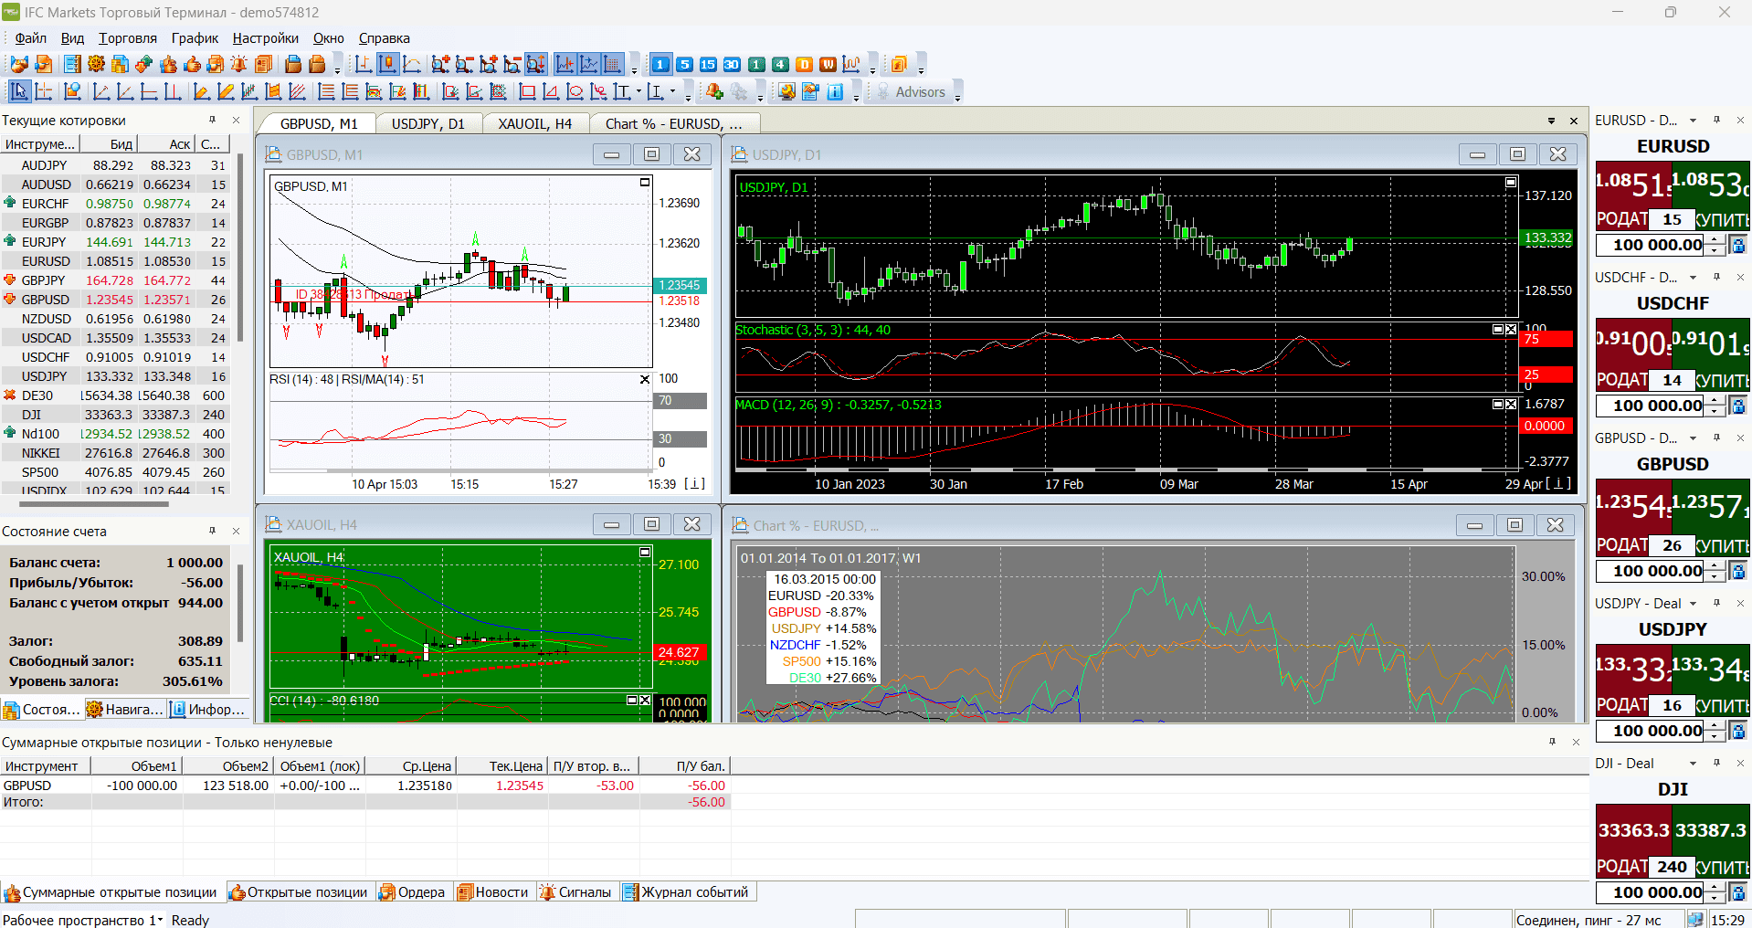Open EURUSD deal panel dropdown arrow

pos(1693,121)
